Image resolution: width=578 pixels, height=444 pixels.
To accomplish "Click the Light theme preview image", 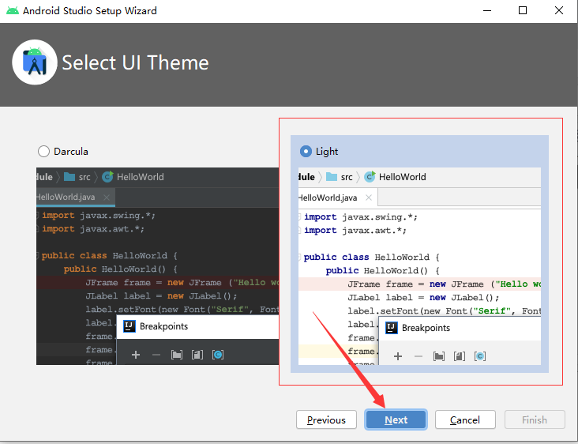I will 419,266.
